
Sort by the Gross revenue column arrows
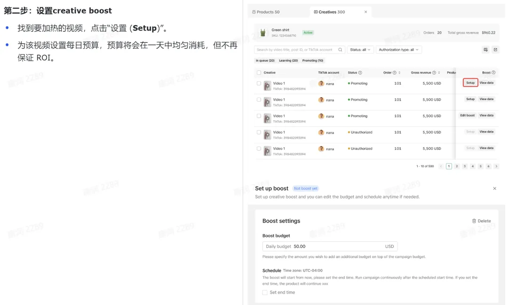[x=439, y=73]
